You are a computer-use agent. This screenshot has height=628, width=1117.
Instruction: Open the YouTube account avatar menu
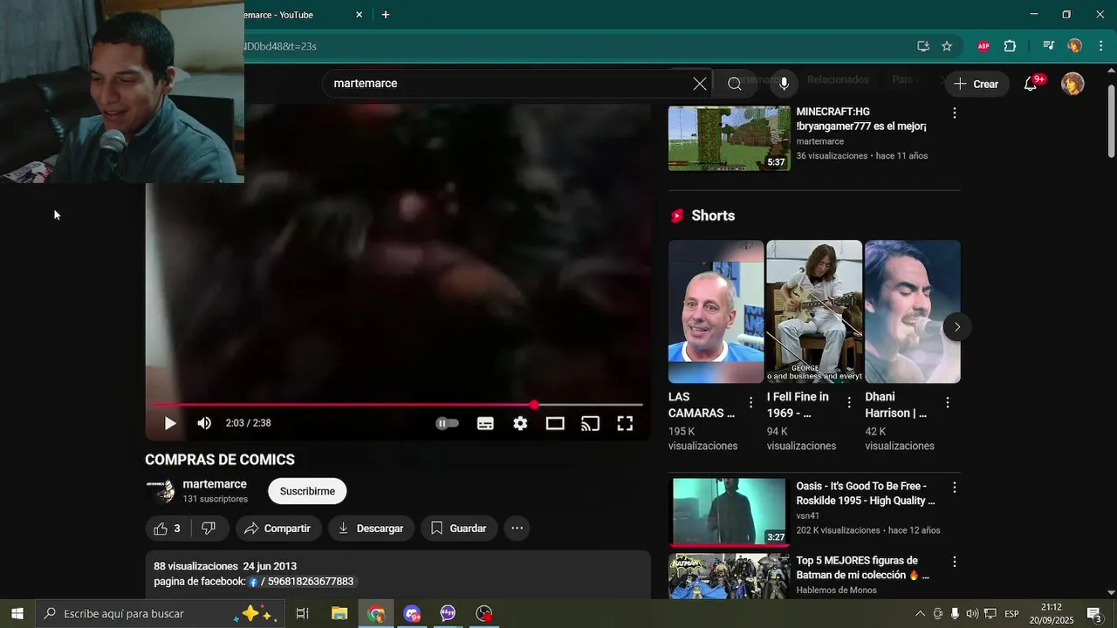(1072, 84)
